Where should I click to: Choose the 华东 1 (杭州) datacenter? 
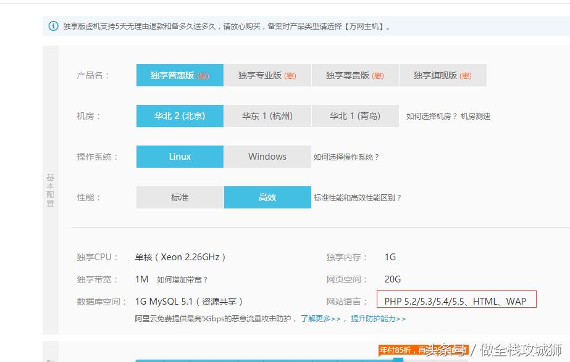pyautogui.click(x=267, y=115)
